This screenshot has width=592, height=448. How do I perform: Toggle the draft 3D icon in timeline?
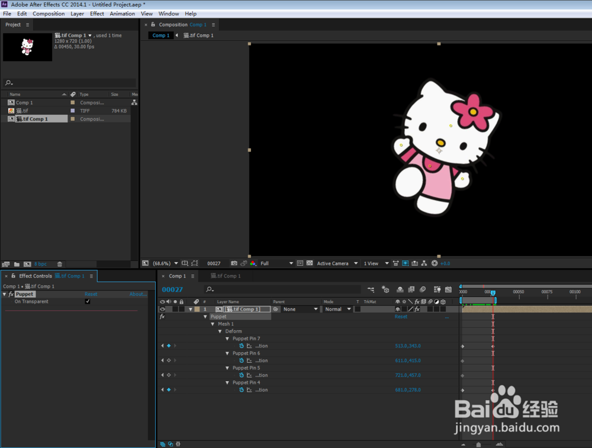point(385,289)
